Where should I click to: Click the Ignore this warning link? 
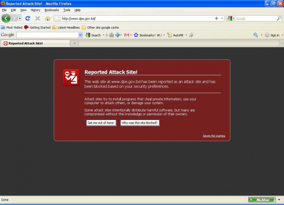(214, 136)
